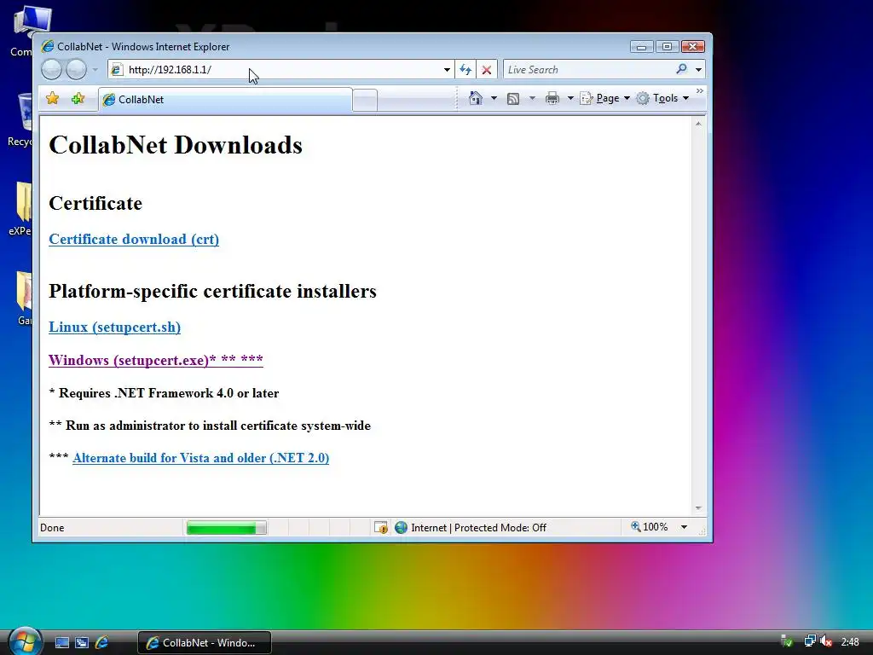The width and height of the screenshot is (873, 655).
Task: Open the search provider options dropdown
Action: click(x=699, y=70)
